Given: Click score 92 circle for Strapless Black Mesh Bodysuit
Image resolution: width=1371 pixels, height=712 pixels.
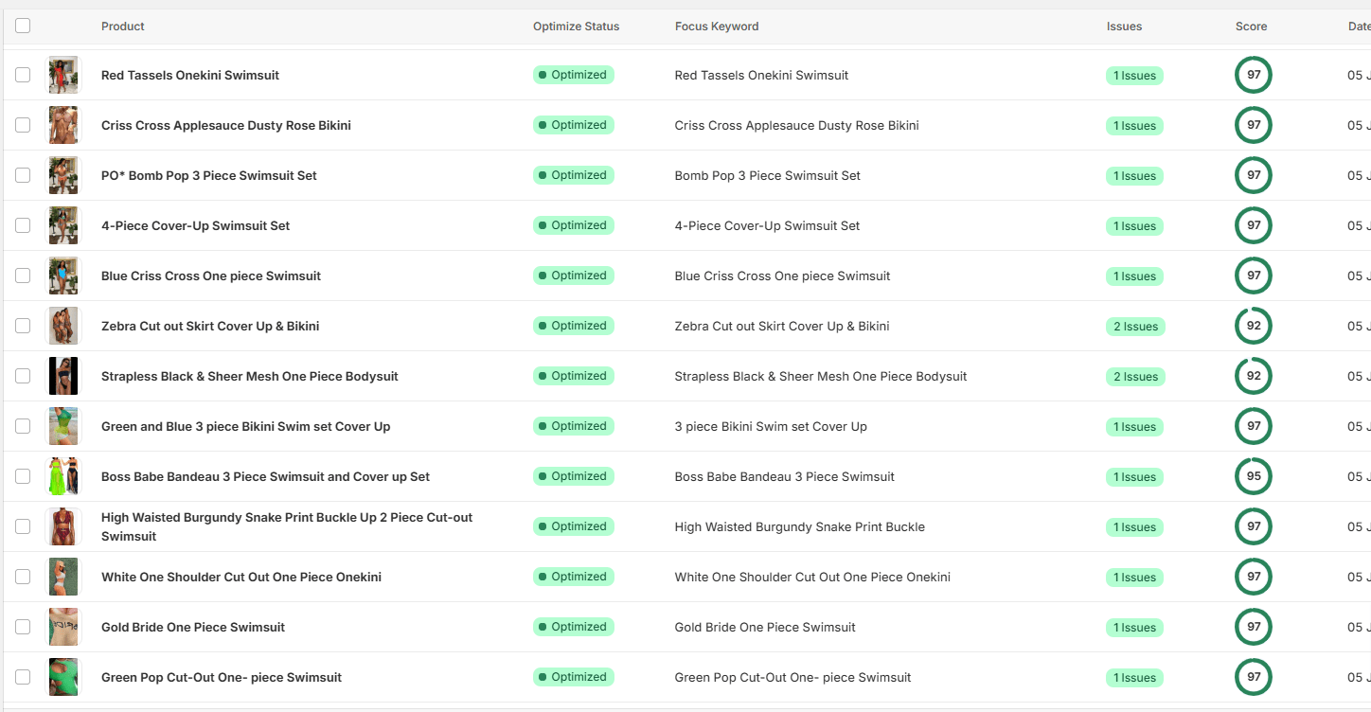Looking at the screenshot, I should click(x=1254, y=376).
